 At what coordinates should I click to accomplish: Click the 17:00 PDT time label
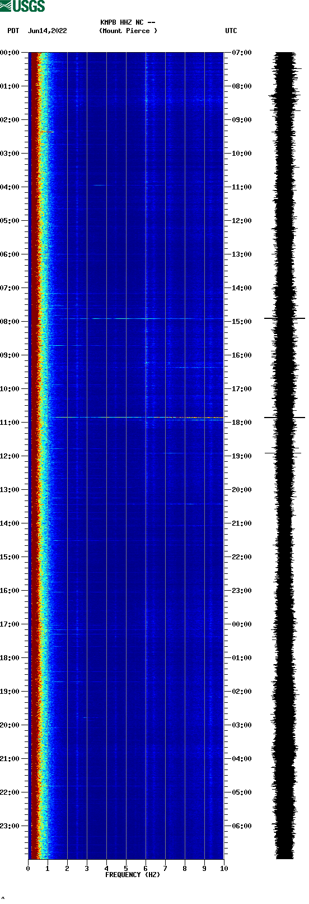[10, 624]
